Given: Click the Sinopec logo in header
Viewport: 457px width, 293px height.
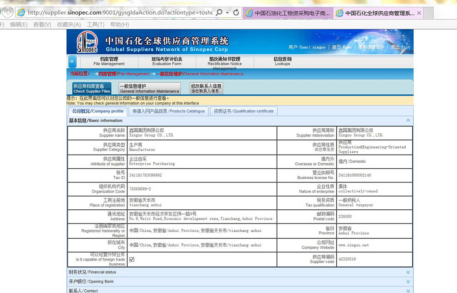Looking at the screenshot, I should [87, 43].
